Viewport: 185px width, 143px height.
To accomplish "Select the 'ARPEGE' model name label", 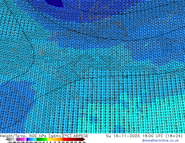I will pyautogui.click(x=81, y=136).
